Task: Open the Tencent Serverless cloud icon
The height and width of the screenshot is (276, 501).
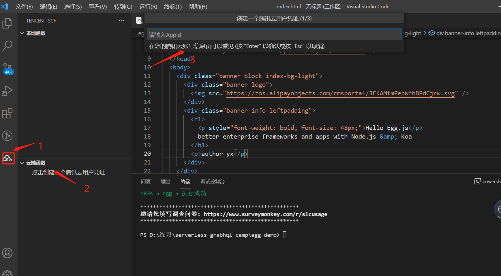Action: coord(8,158)
